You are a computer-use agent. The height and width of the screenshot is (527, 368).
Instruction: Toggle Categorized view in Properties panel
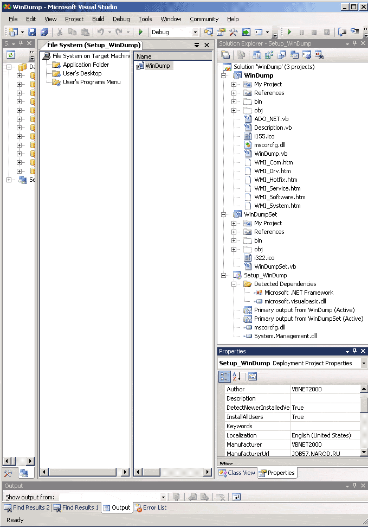pyautogui.click(x=224, y=377)
